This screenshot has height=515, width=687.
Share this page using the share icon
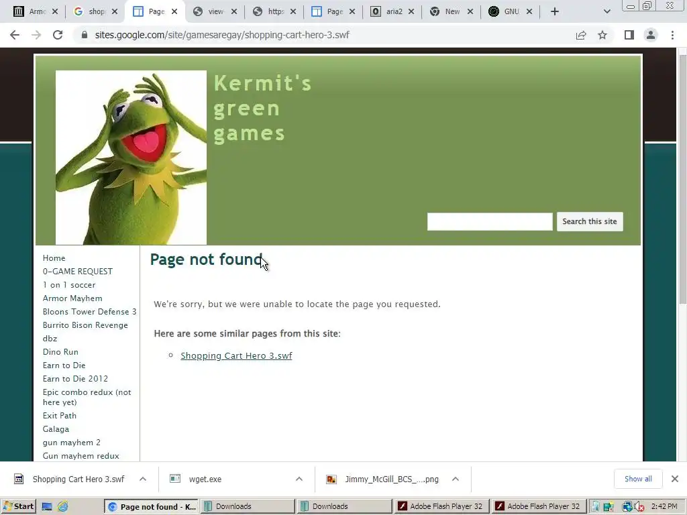pos(581,35)
